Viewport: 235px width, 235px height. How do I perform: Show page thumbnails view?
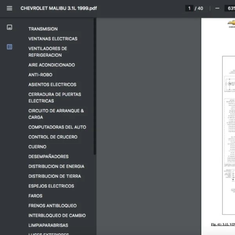9,27
